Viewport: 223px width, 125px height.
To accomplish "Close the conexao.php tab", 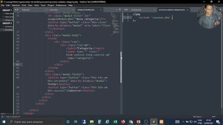I will pos(155,10).
